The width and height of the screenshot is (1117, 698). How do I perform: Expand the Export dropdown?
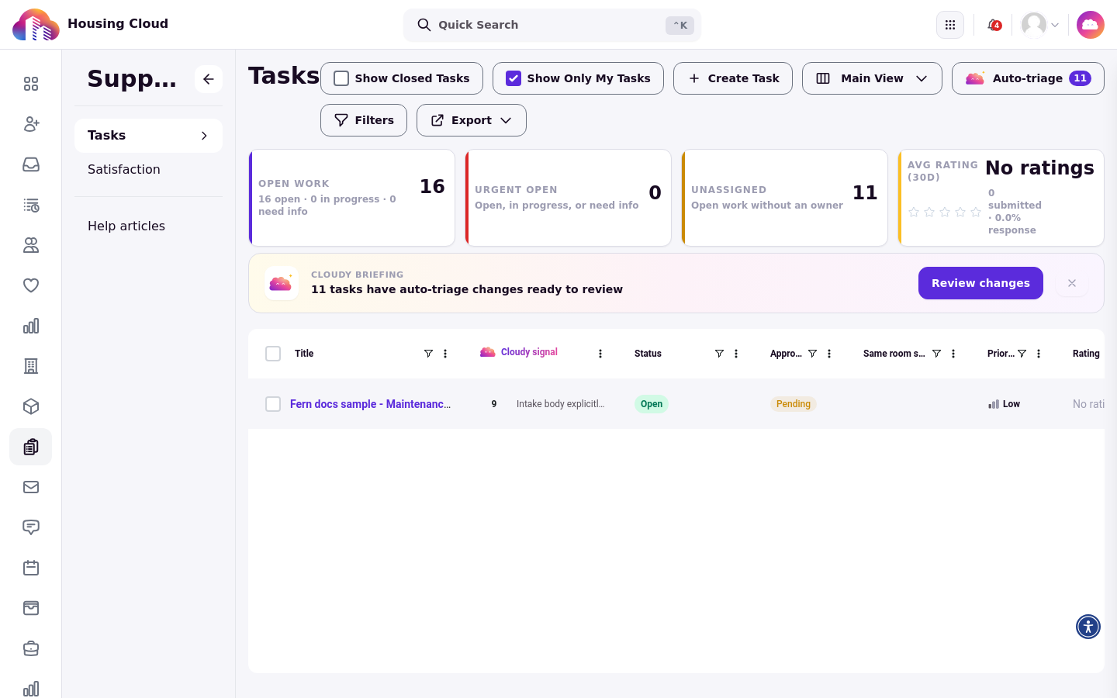(x=472, y=120)
